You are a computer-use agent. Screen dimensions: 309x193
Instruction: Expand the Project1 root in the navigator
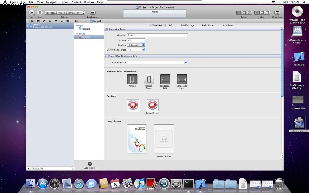(28, 26)
